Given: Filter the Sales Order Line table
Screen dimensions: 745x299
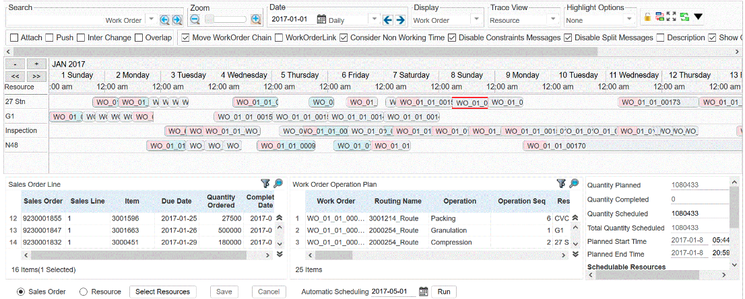Looking at the screenshot, I should [265, 183].
